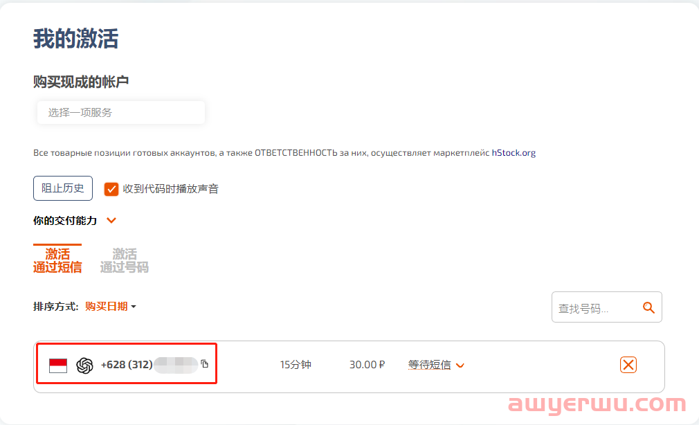Uncheck the play-sound-on-code checkbox
The height and width of the screenshot is (425, 699).
pyautogui.click(x=111, y=189)
